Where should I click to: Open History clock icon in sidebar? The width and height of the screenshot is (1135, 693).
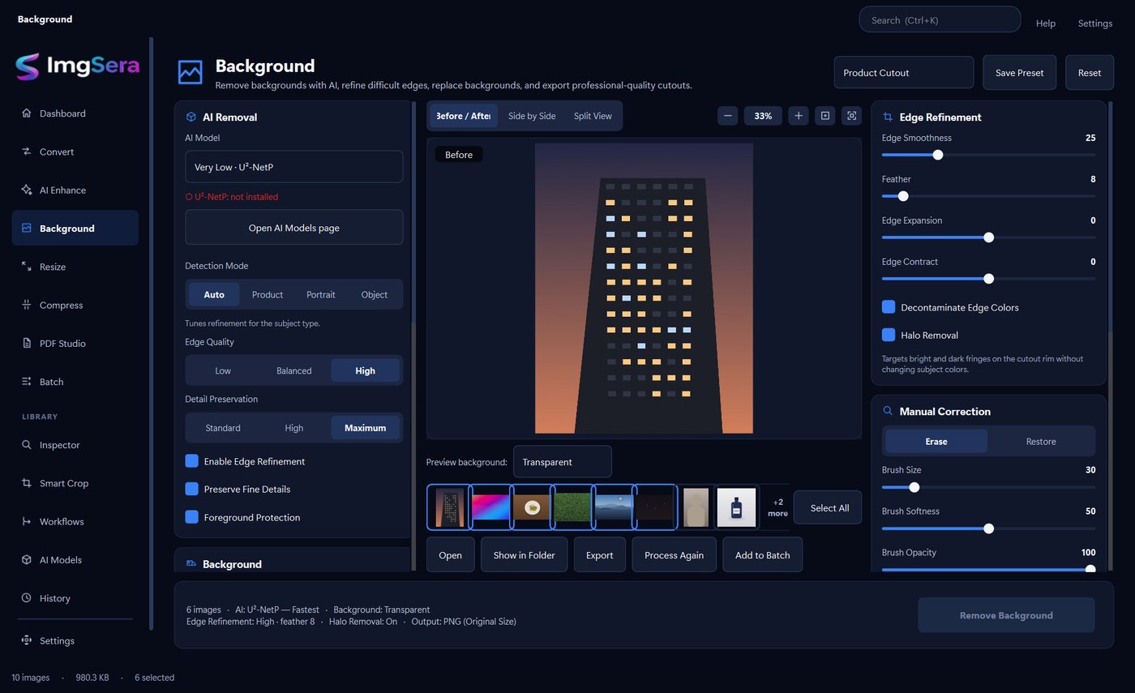click(x=27, y=598)
